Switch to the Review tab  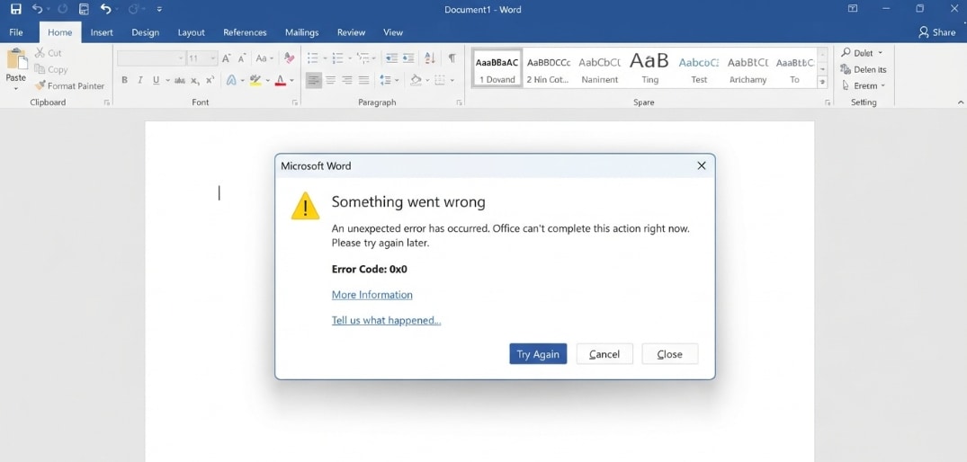(x=351, y=32)
